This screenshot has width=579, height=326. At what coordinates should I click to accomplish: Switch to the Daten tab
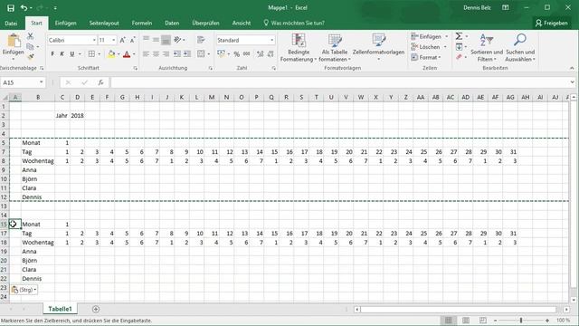coord(172,23)
